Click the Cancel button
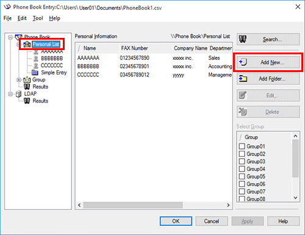 [x=212, y=221]
